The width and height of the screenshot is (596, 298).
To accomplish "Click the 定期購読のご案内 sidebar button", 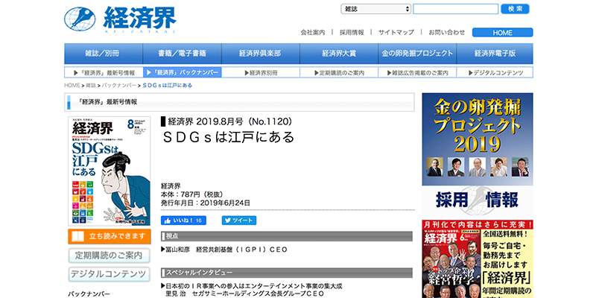I will pyautogui.click(x=110, y=256).
